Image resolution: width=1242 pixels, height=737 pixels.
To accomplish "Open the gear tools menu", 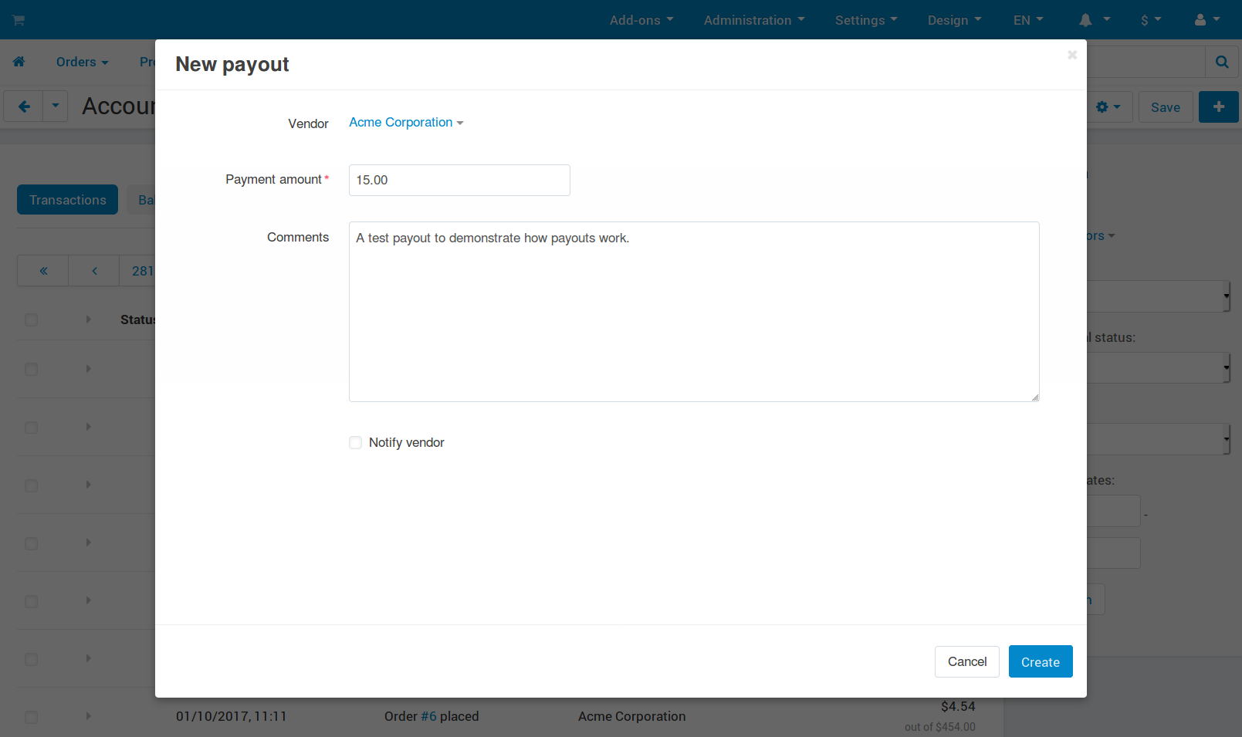I will (x=1108, y=107).
